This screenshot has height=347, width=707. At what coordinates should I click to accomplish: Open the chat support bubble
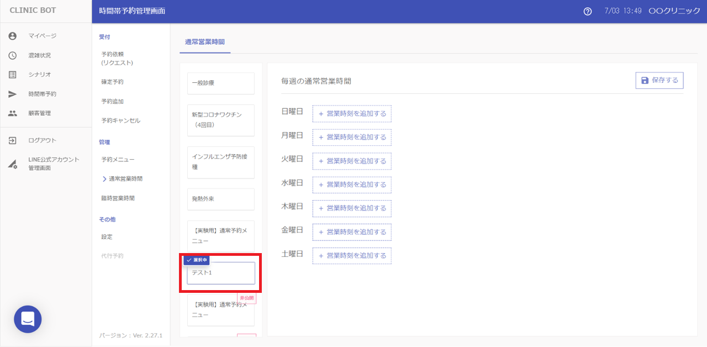point(28,319)
